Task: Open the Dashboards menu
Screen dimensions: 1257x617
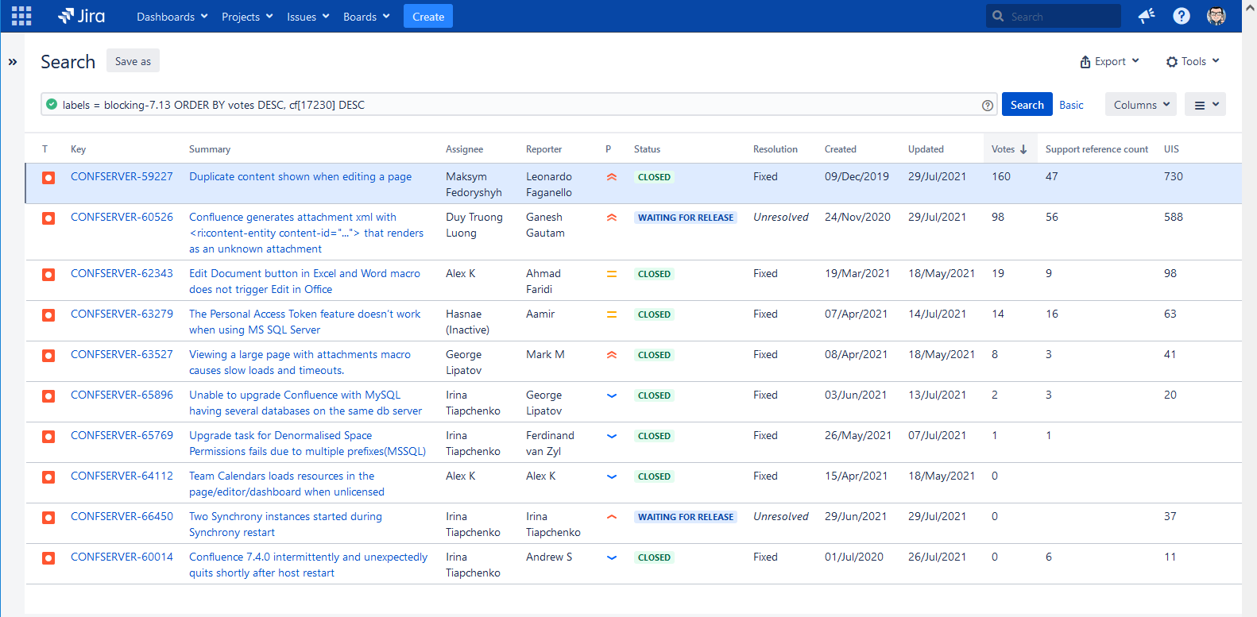Action: [172, 17]
